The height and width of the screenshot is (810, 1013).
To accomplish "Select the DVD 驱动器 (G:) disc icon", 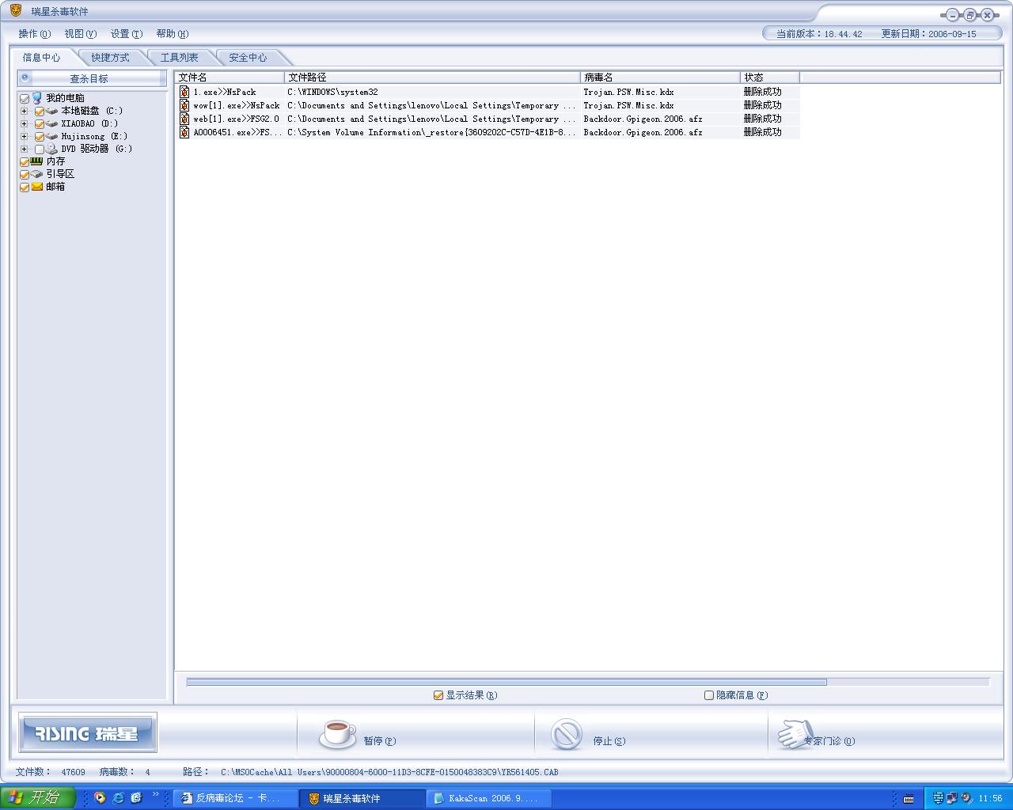I will click(52, 149).
